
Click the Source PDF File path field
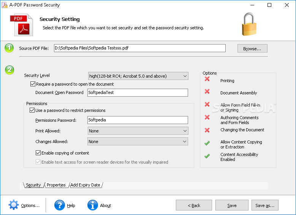(140, 48)
